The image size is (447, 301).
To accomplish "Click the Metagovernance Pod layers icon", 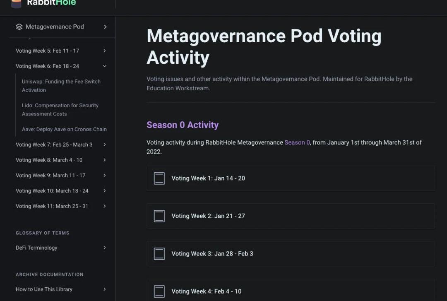I will pyautogui.click(x=19, y=27).
